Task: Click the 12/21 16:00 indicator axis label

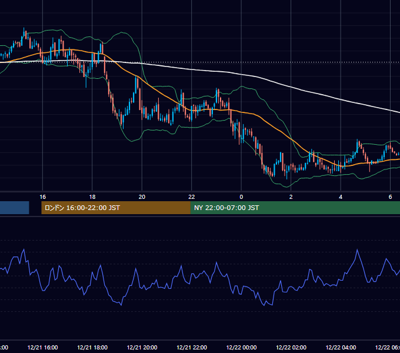Action: pyautogui.click(x=42, y=347)
